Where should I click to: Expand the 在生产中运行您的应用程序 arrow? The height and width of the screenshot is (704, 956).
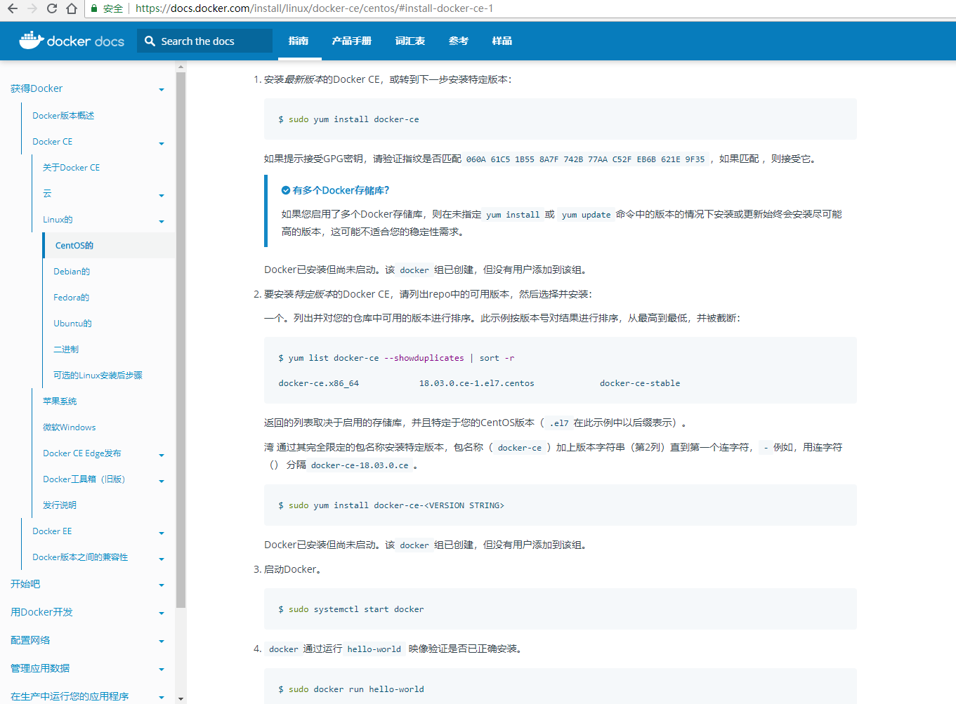[162, 697]
